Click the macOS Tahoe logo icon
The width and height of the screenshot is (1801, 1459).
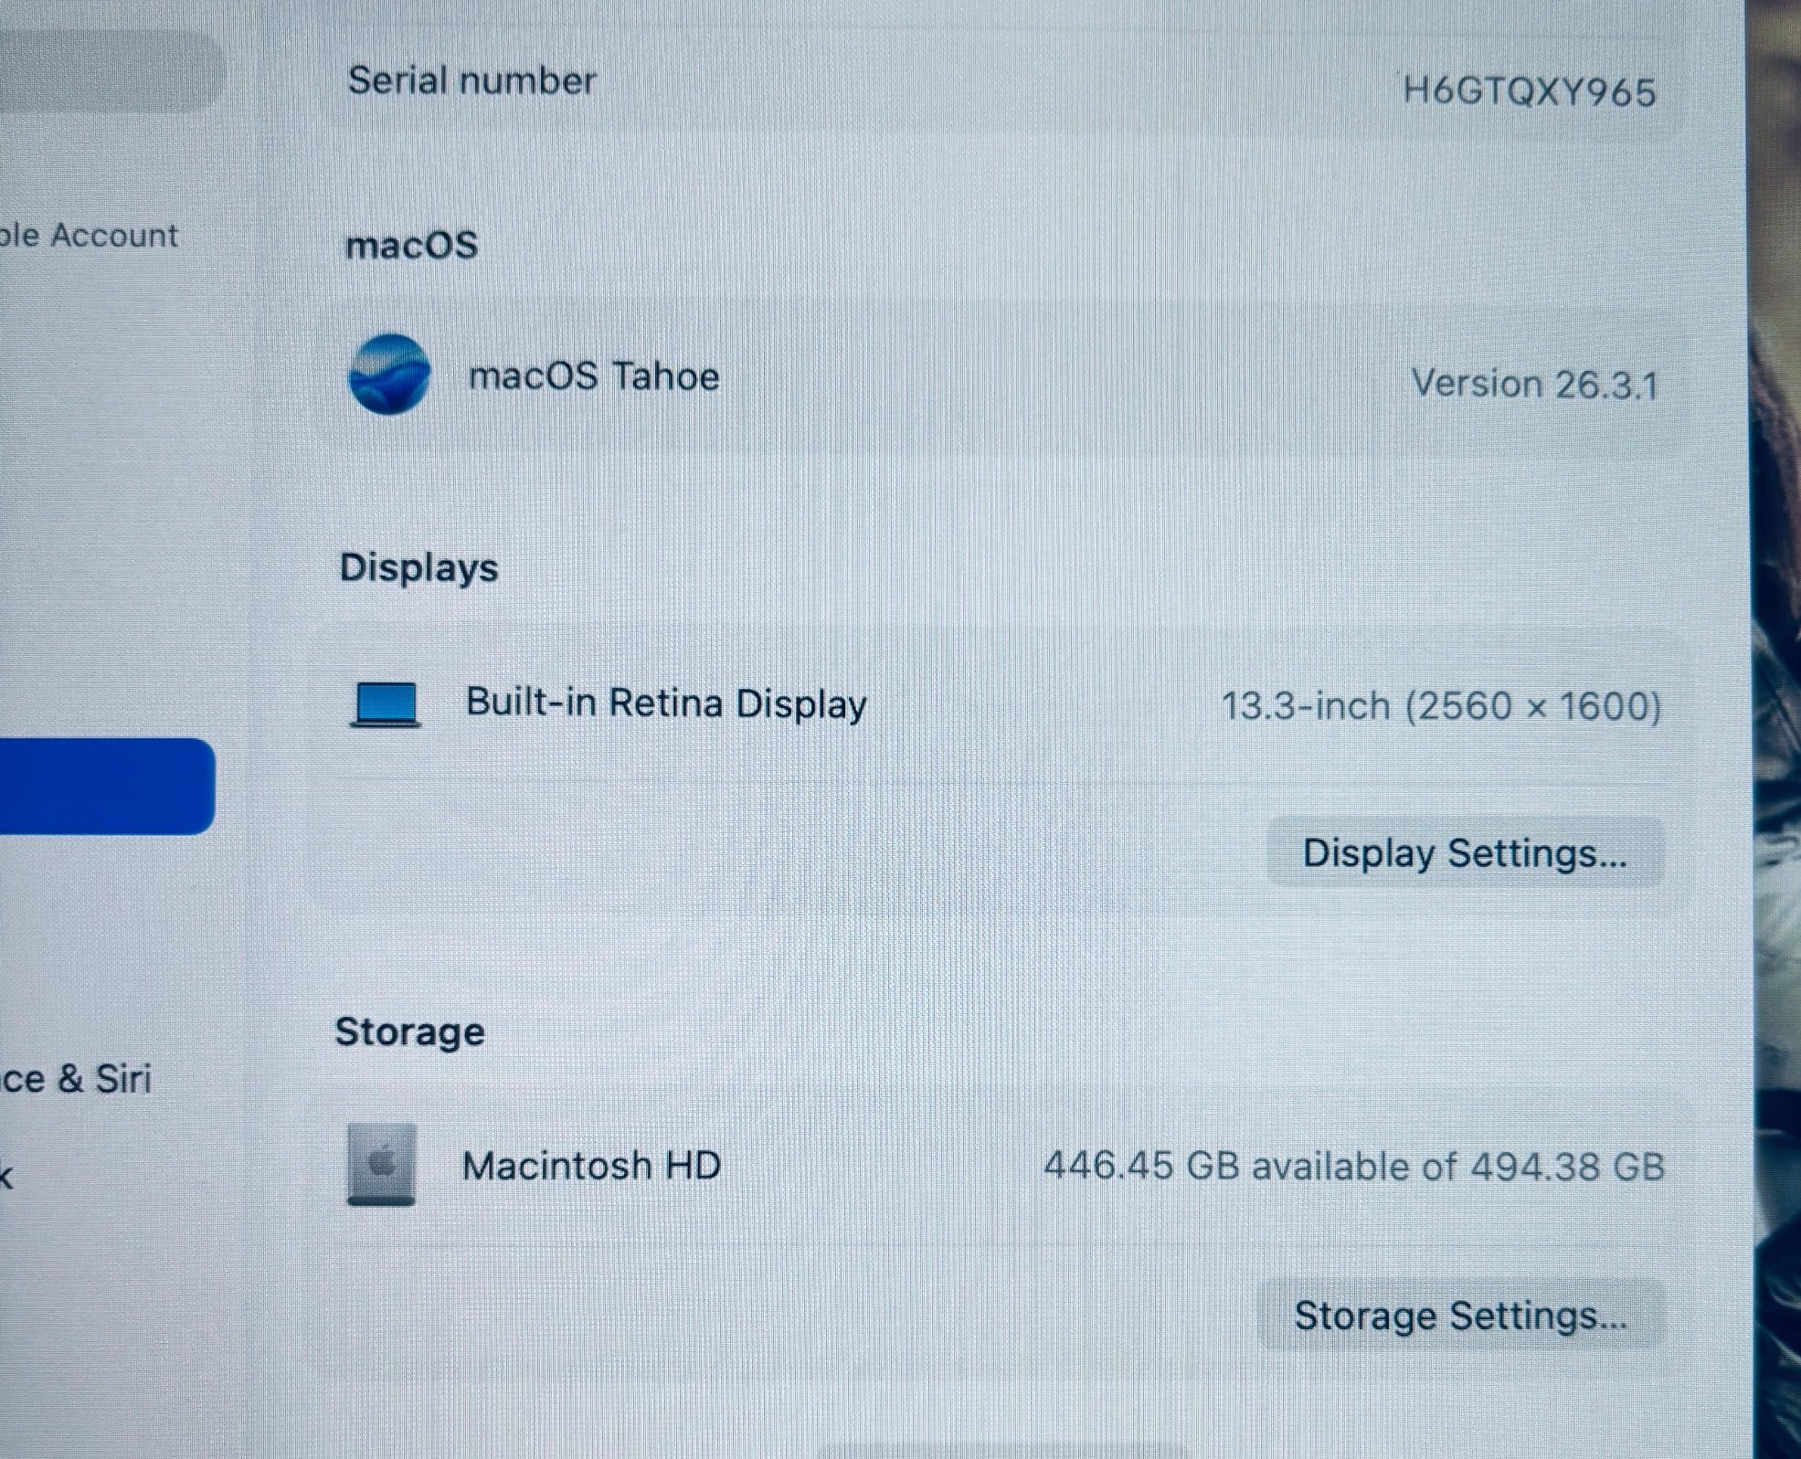[389, 375]
